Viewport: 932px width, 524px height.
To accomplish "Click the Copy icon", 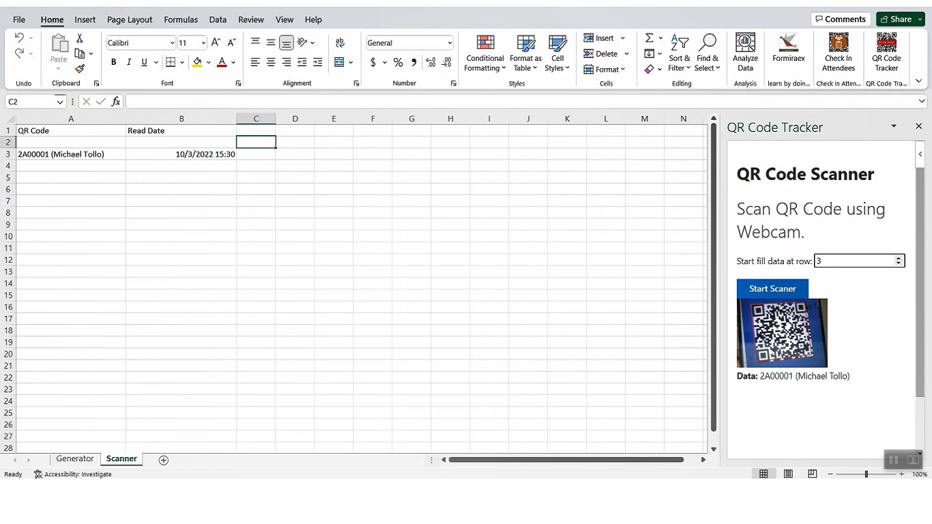I will click(x=80, y=53).
